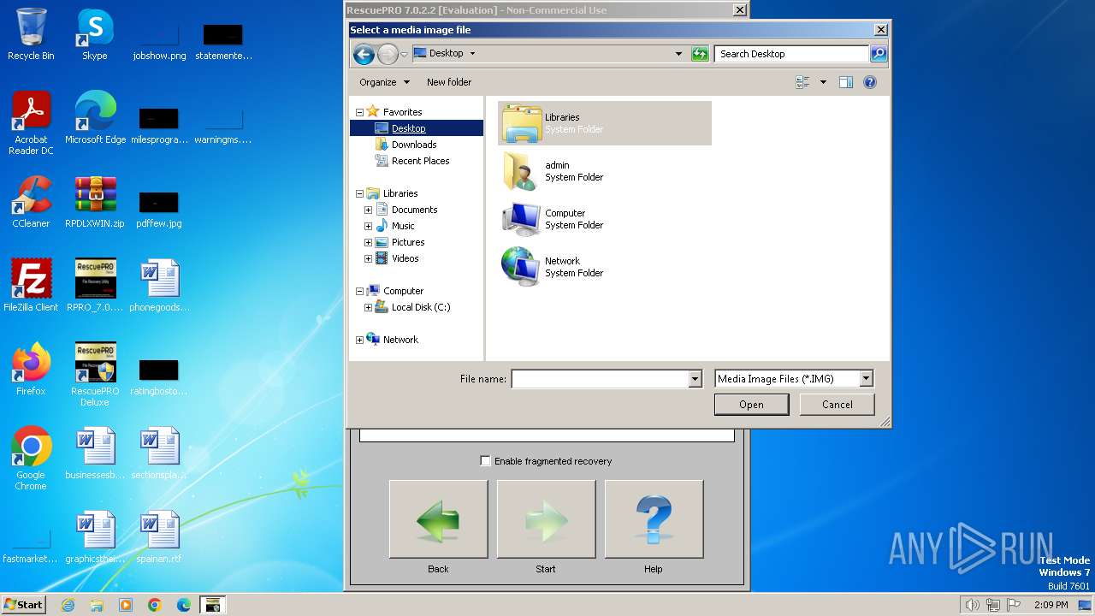Viewport: 1095px width, 616px height.
Task: Click the forward navigation arrow in file dialog
Action: (x=388, y=54)
